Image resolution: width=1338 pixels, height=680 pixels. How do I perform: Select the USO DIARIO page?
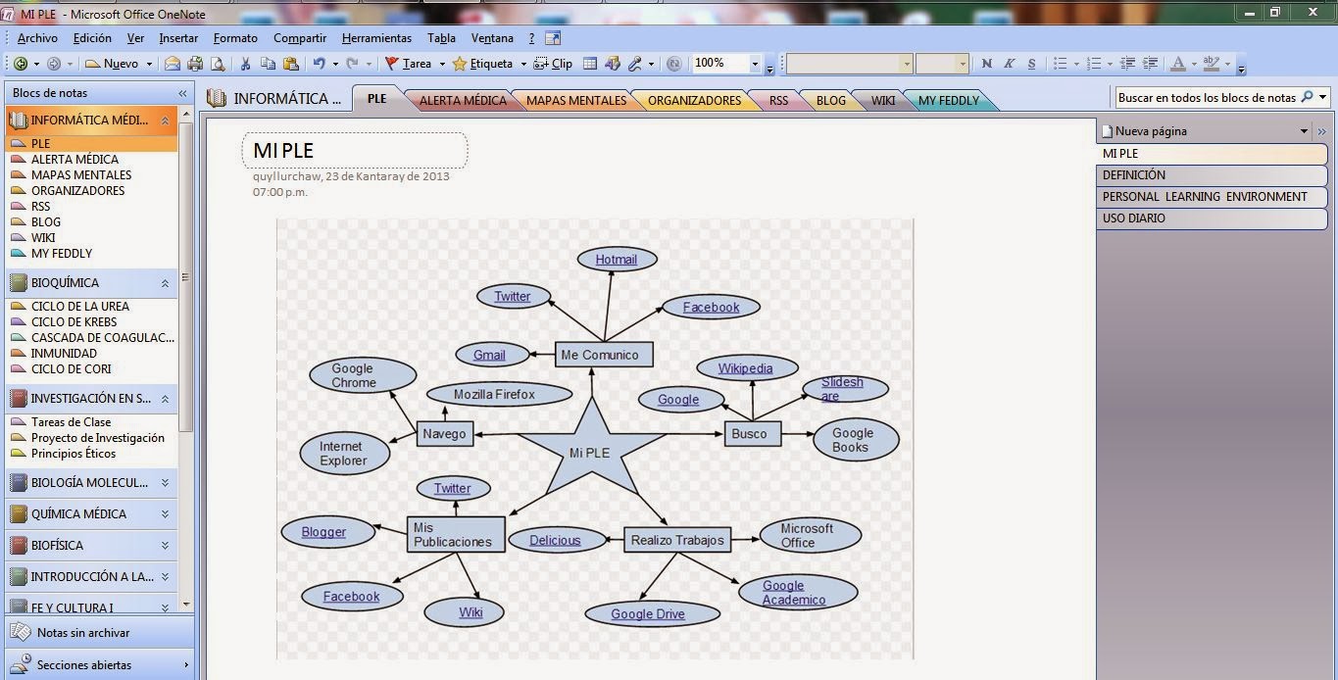[x=1212, y=219]
